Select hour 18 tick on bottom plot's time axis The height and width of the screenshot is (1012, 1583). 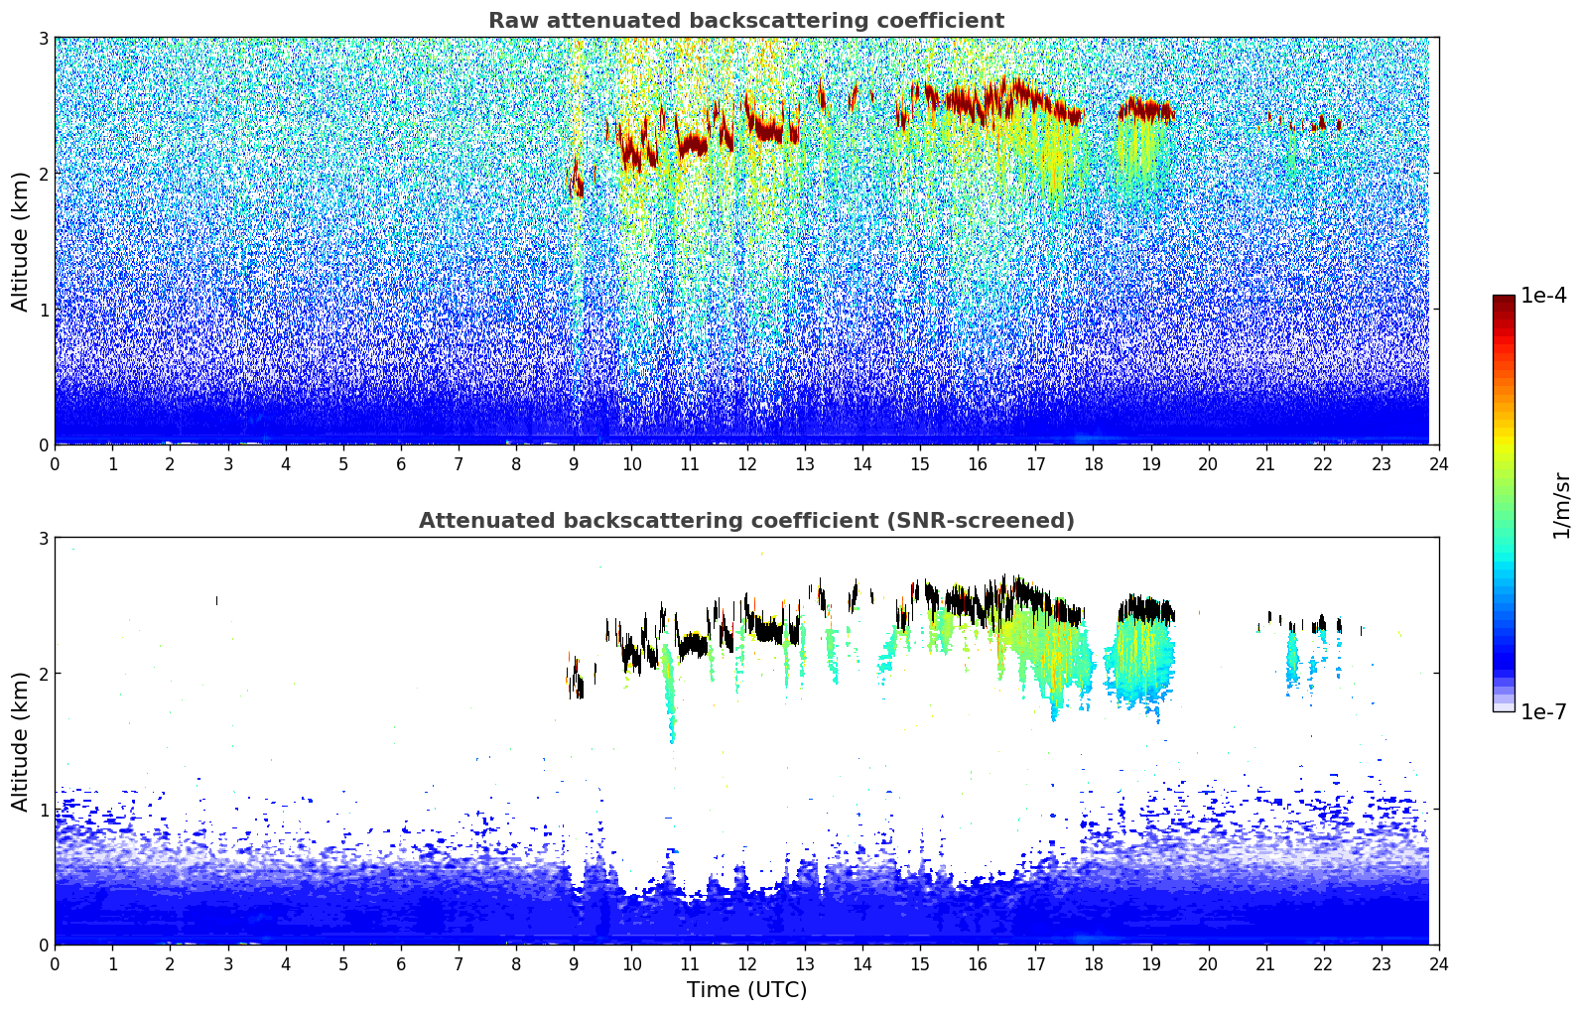click(1093, 963)
